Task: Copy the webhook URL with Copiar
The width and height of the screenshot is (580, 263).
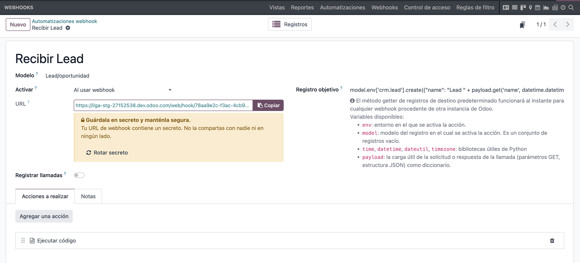Action: [x=268, y=105]
